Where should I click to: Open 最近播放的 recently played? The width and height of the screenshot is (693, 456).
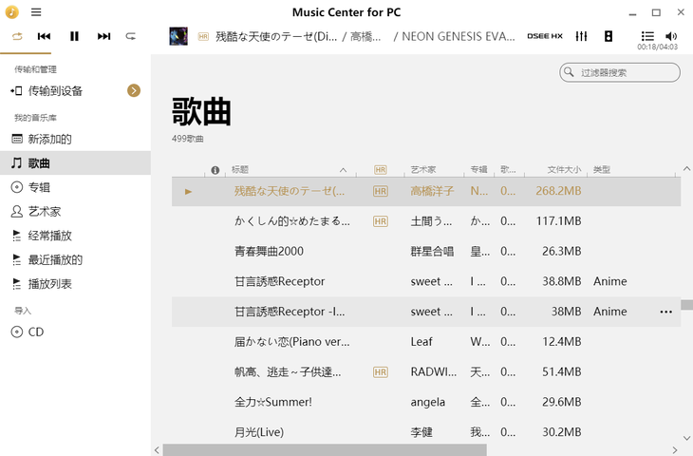click(75, 259)
